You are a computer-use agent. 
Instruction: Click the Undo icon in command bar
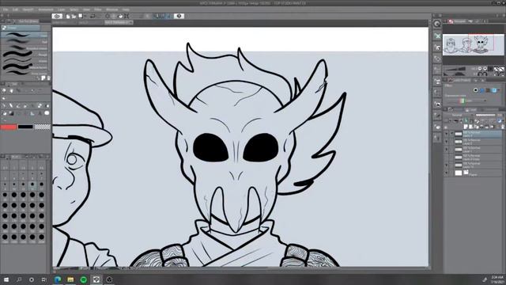pos(93,16)
